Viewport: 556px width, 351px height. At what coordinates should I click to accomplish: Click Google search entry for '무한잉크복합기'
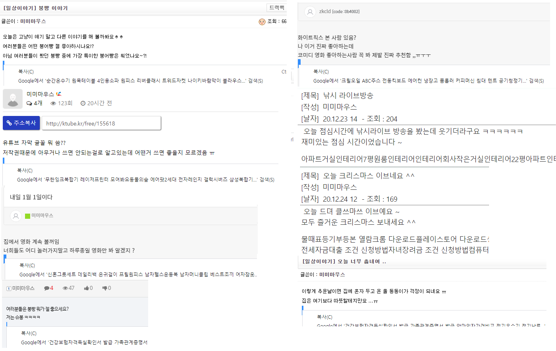pos(145,180)
